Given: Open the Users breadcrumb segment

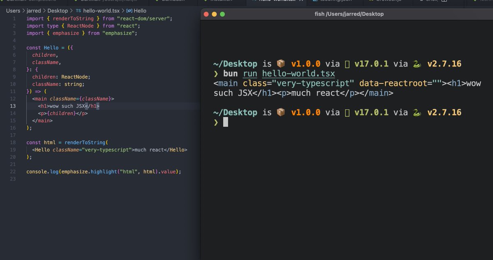Looking at the screenshot, I should [13, 11].
